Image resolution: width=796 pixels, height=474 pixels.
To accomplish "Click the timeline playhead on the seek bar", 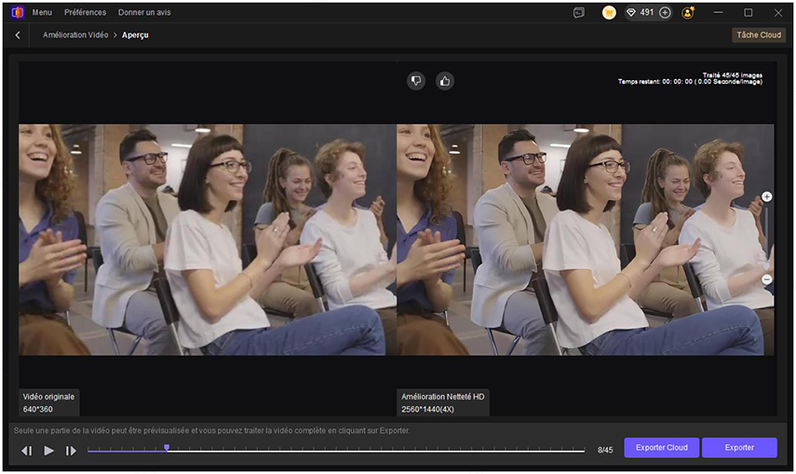I will [167, 448].
